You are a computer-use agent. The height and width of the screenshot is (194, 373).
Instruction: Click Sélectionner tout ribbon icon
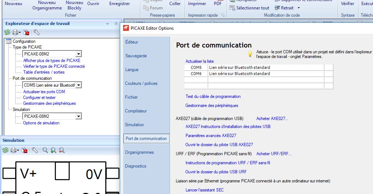pyautogui.click(x=232, y=8)
